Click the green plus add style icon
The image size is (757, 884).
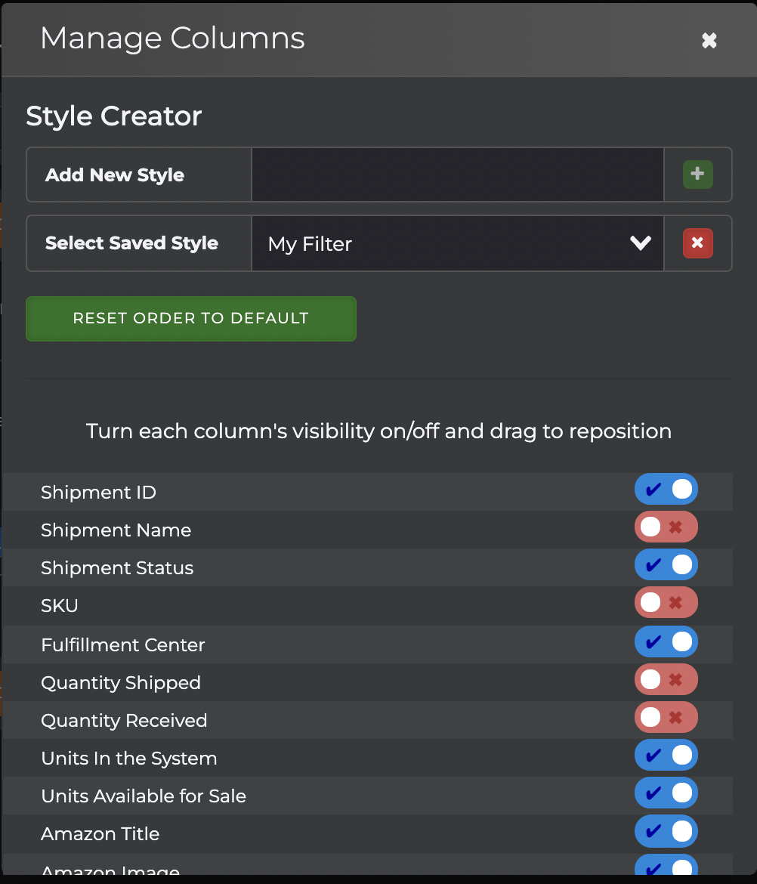[x=697, y=175]
